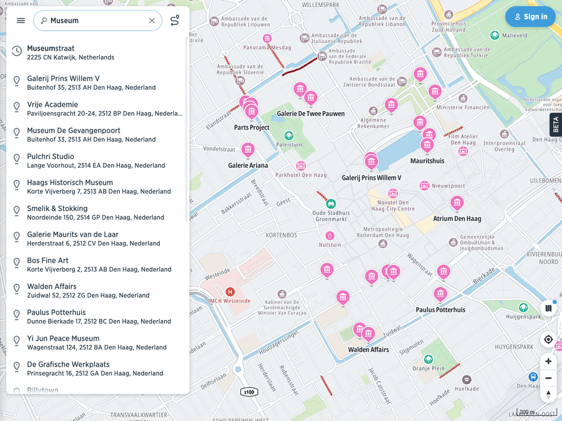This screenshot has height=421, width=562.
Task: Select Pulchri Studio result
Action: point(97,161)
